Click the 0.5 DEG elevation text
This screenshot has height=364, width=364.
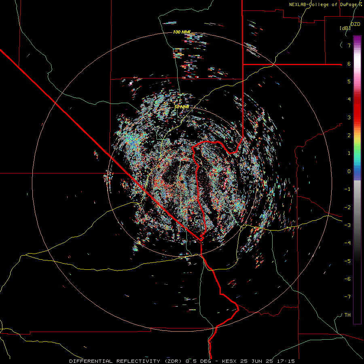click(x=199, y=361)
